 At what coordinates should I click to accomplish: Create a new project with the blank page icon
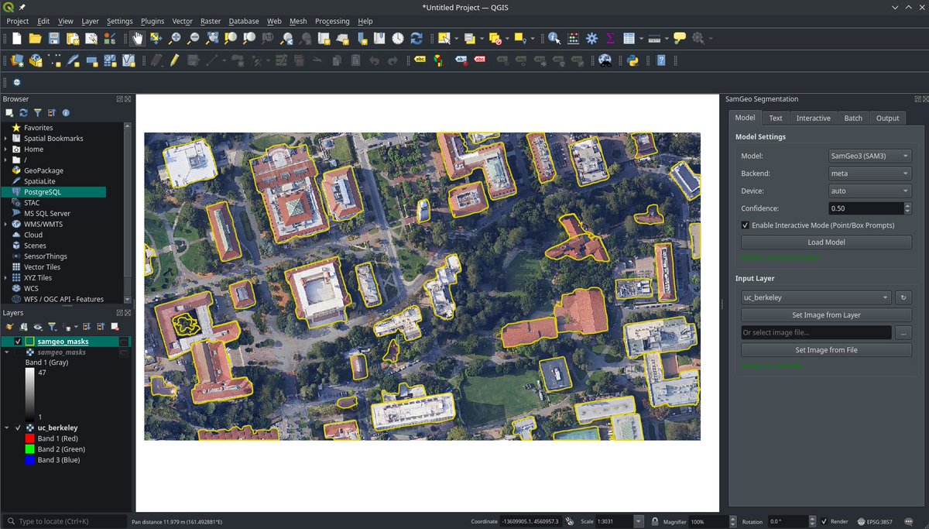(17, 38)
